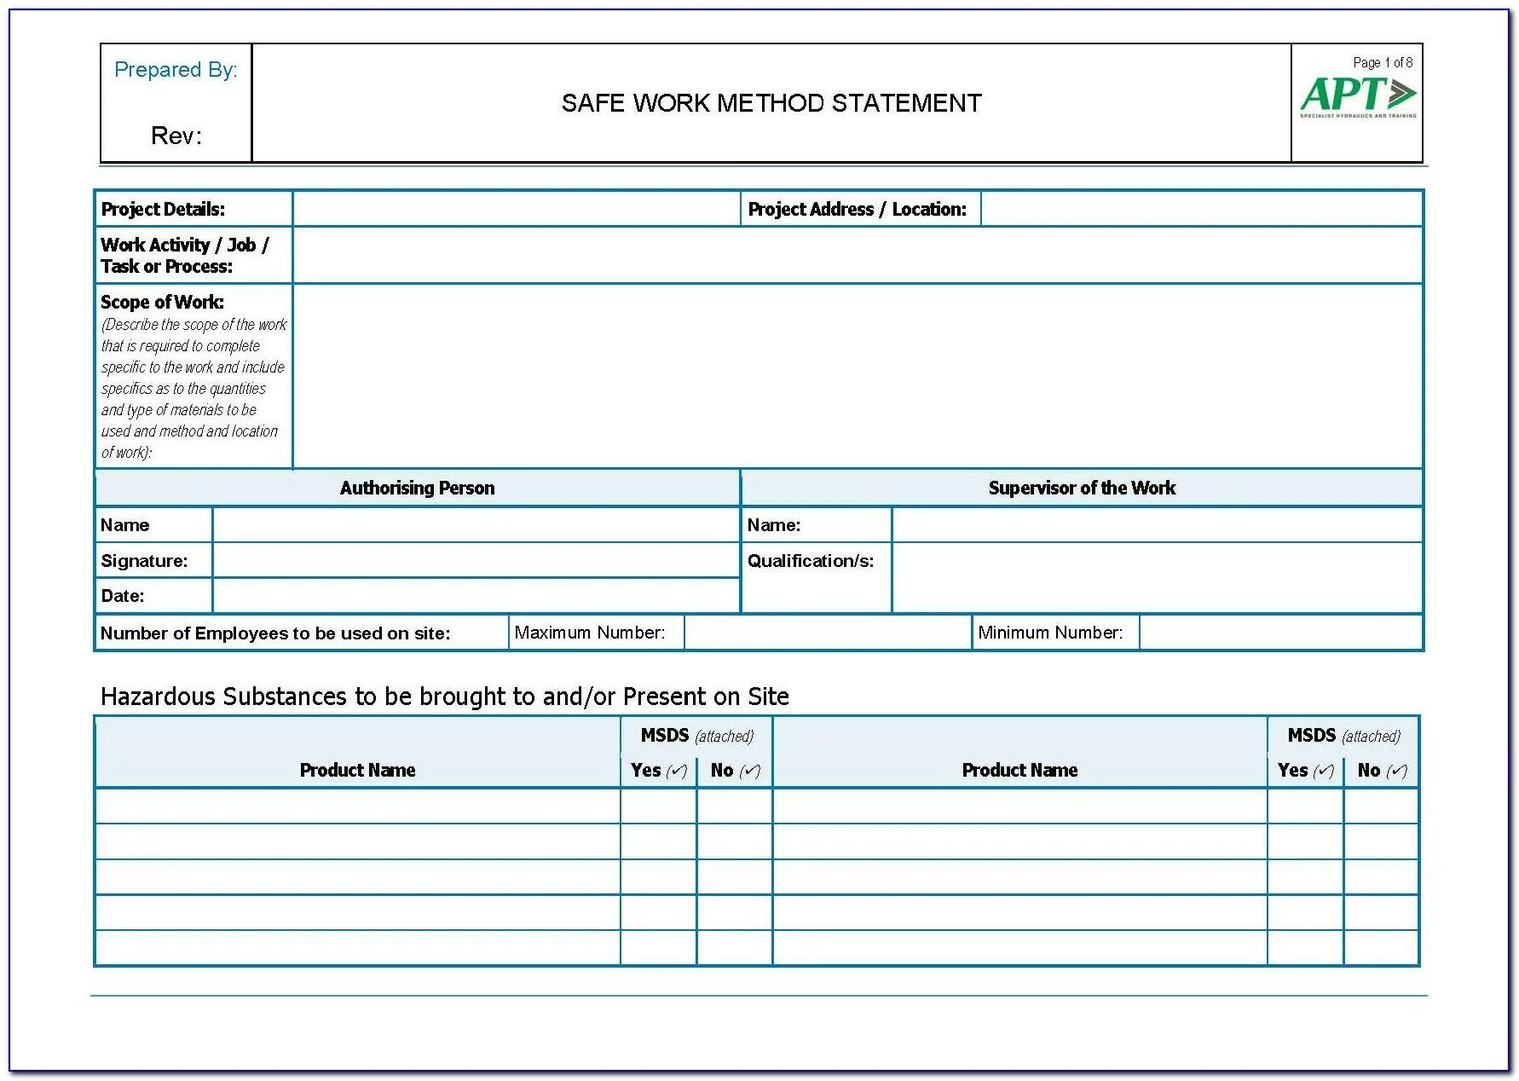The width and height of the screenshot is (1519, 1081).
Task: Click the left MSDS (attached) header
Action: click(697, 736)
